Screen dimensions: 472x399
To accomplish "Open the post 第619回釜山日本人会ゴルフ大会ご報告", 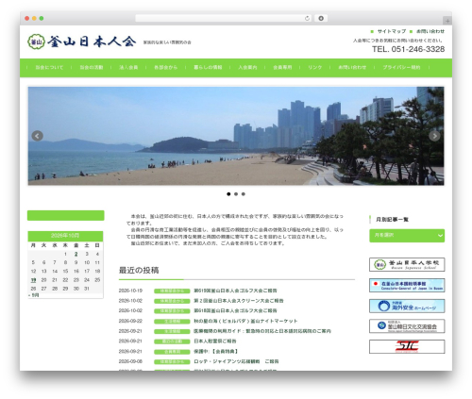I will 235,291.
